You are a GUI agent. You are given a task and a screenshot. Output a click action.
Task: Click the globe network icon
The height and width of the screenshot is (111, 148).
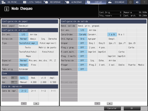[x=131, y=2]
